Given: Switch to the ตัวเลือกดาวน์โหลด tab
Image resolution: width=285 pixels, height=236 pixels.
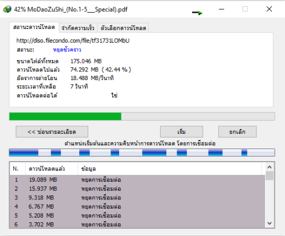Looking at the screenshot, I should click(123, 28).
